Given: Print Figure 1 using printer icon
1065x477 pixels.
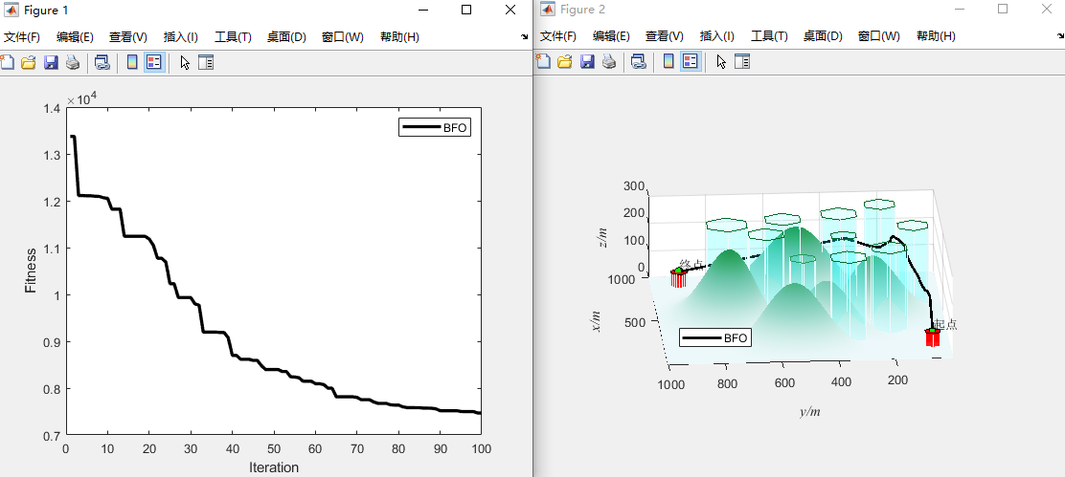Looking at the screenshot, I should (72, 62).
